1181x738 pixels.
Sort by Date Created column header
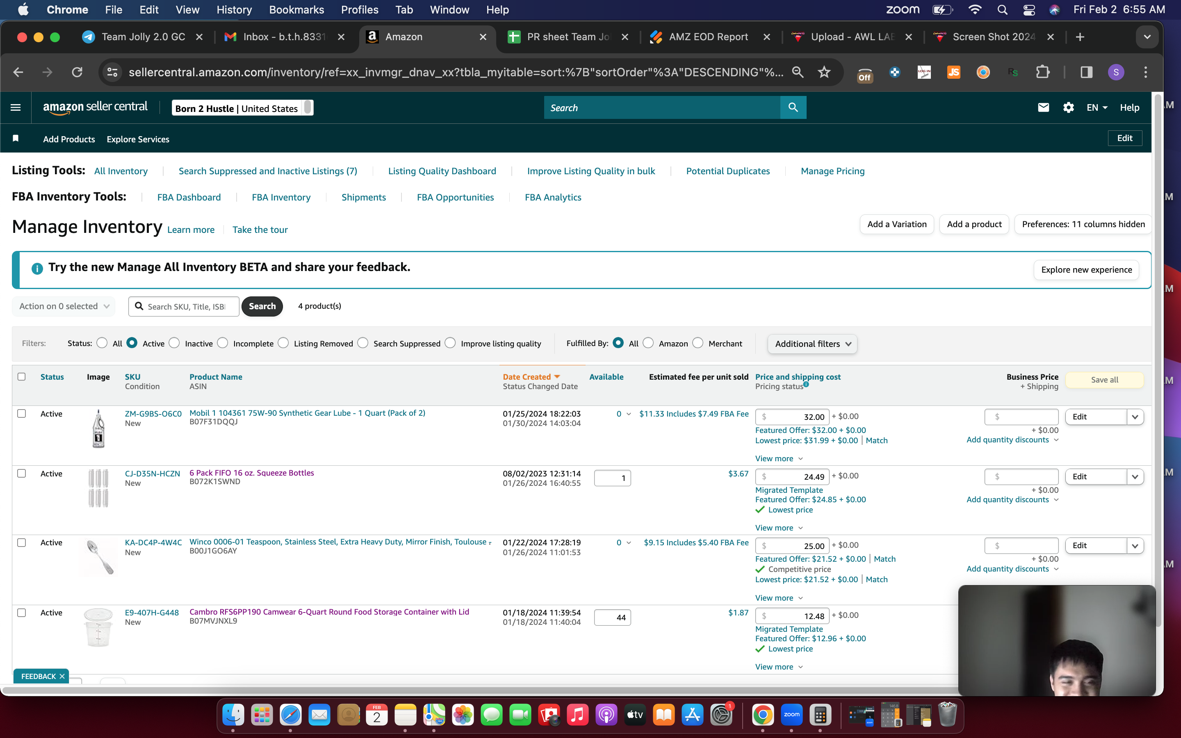[531, 377]
